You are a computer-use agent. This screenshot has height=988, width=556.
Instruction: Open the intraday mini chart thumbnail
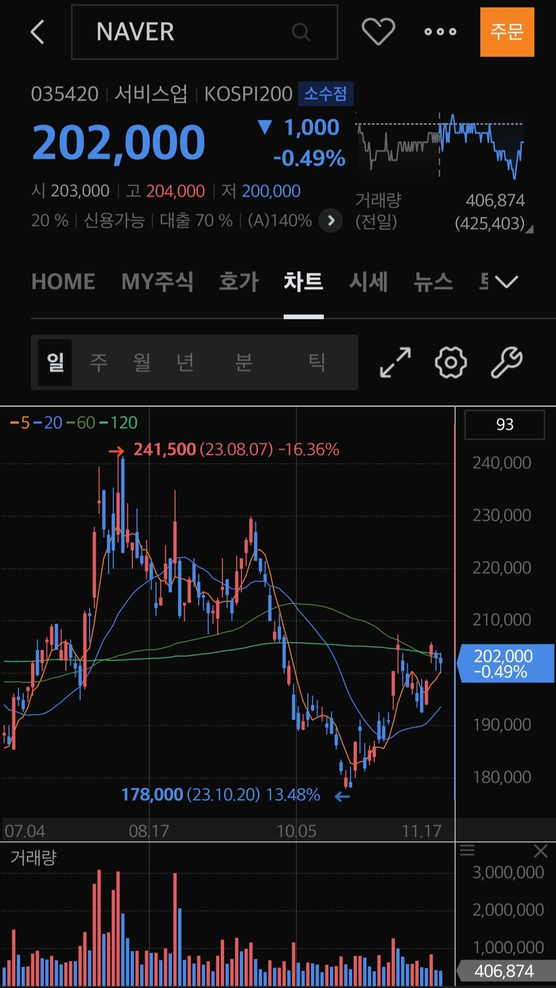[x=440, y=145]
